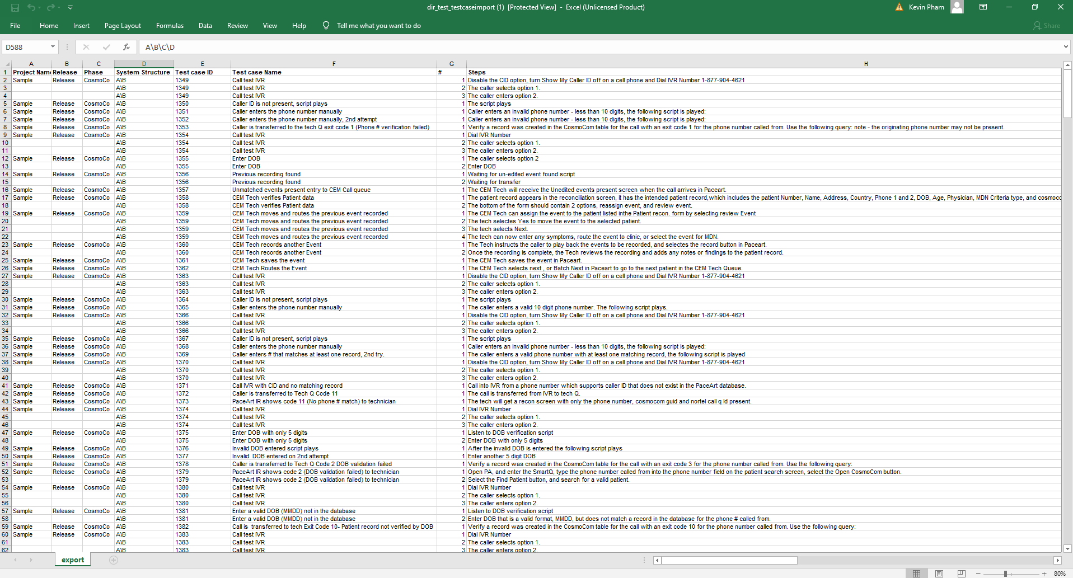1073x578 pixels.
Task: Expand the formula bar
Action: [1065, 47]
